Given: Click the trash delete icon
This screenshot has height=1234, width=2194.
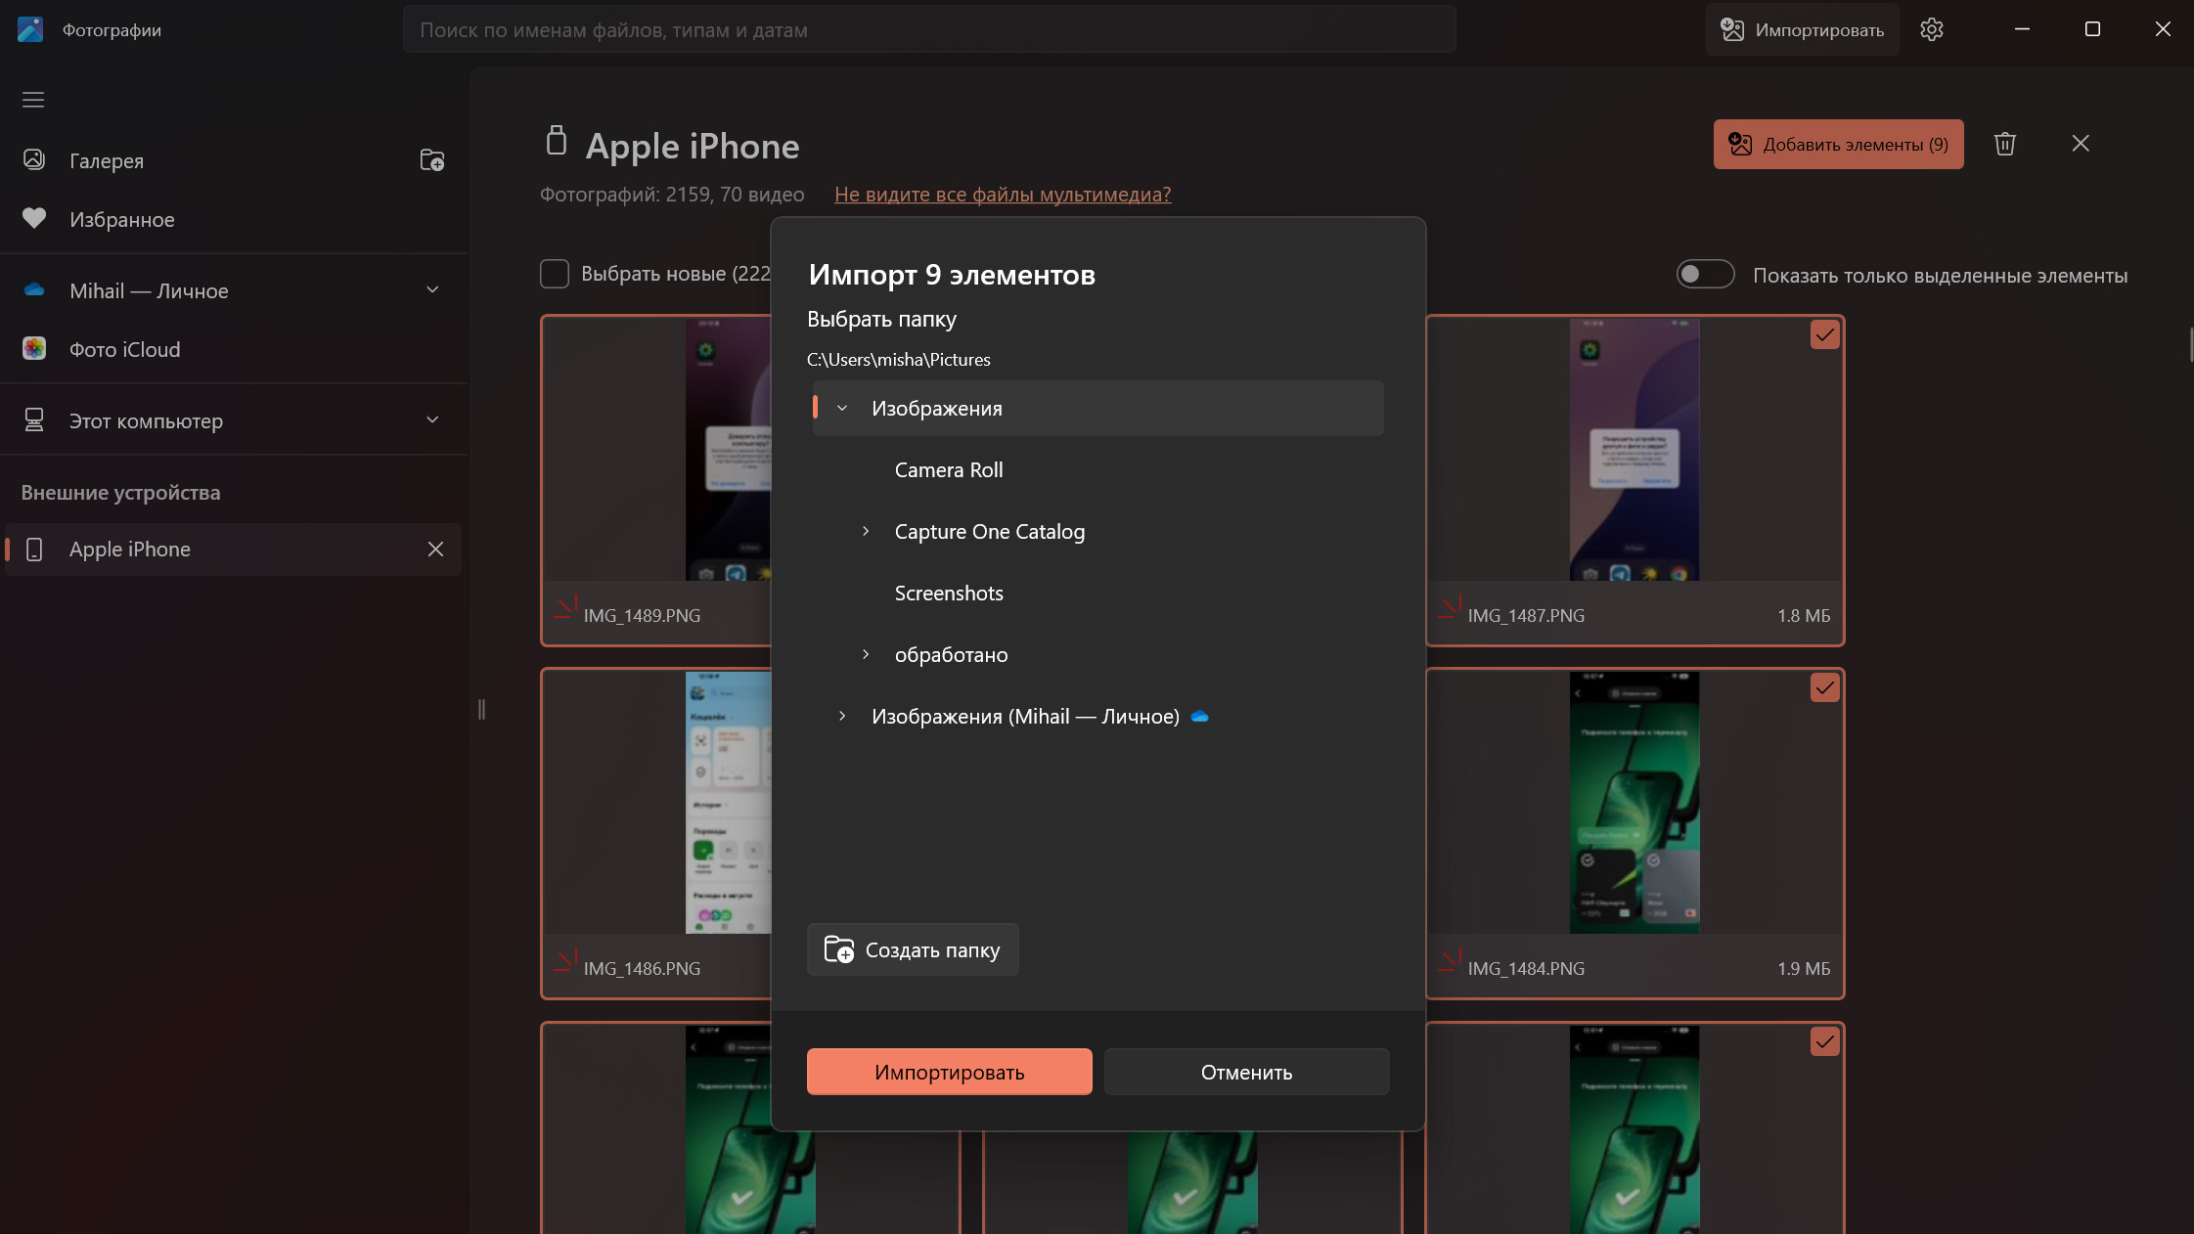Looking at the screenshot, I should click(x=2004, y=144).
